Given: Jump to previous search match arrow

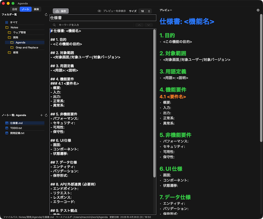Looking at the screenshot, I should (x=140, y=25).
